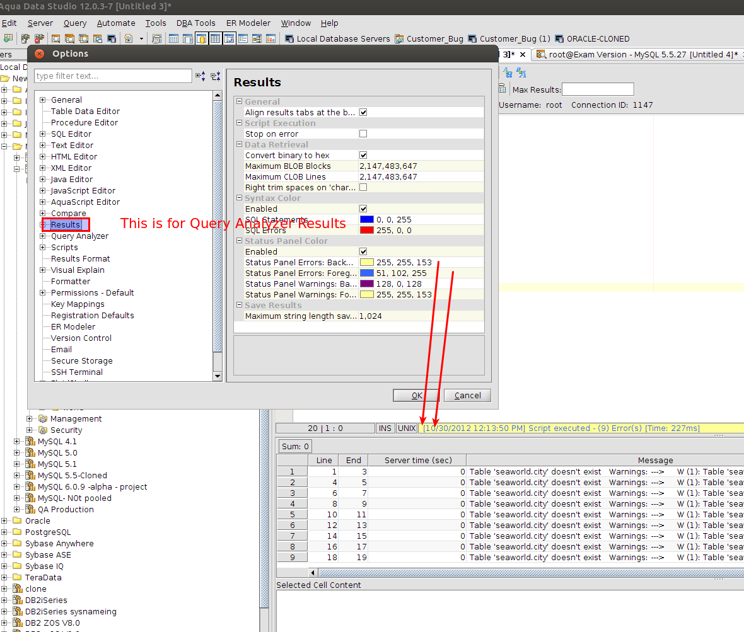744x632 pixels.
Task: Expand the SQL Editor tree node
Action: tap(43, 134)
